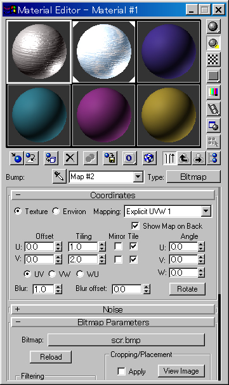Click Go to Parent icon
This screenshot has height=385, width=229.
(x=184, y=158)
